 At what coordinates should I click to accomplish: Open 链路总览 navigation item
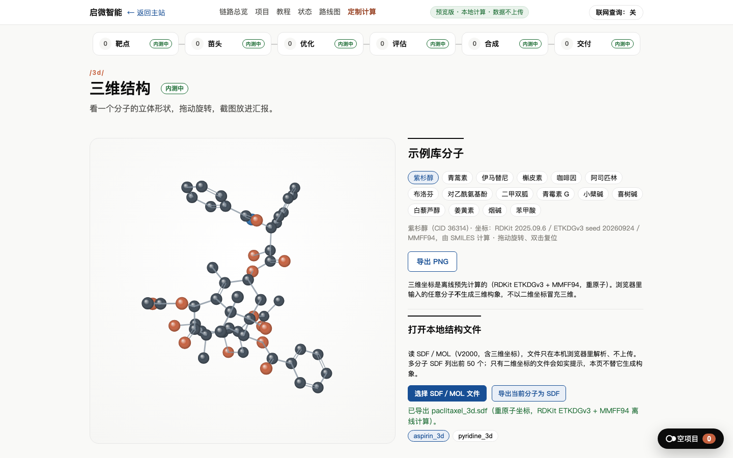[x=234, y=12]
